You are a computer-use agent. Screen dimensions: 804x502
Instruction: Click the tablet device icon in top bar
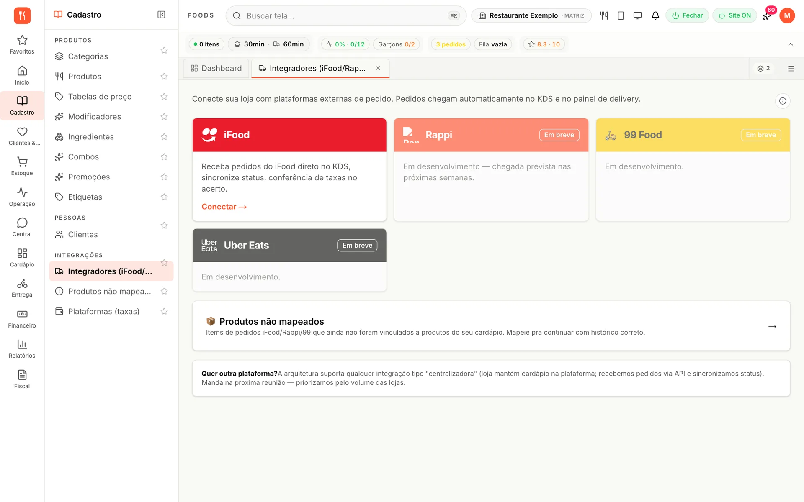pyautogui.click(x=621, y=15)
